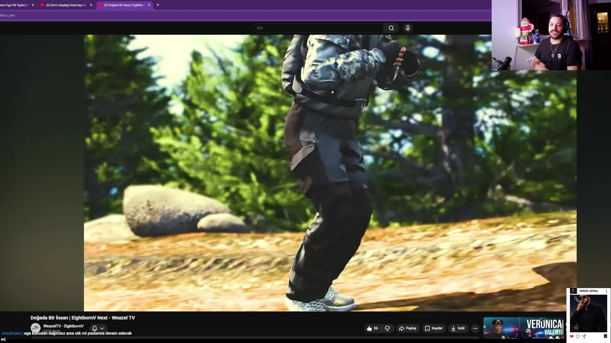Click the Veronica Valenti recommended video thumbnail
Viewport: 611px width, 343px height.
pos(524,328)
